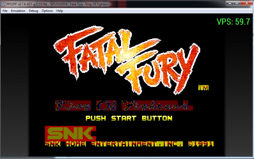Screen dimensions: 254x159
Task: Click empty menu bar area right of Help
Action: point(157,11)
